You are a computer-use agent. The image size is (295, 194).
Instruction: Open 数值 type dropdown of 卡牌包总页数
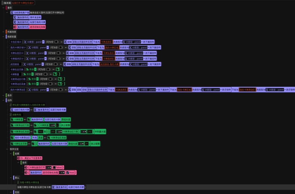[35, 70]
